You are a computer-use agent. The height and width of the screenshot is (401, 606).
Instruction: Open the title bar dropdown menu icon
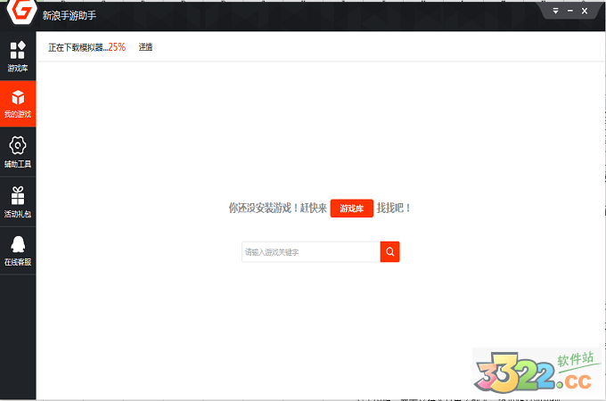point(555,11)
